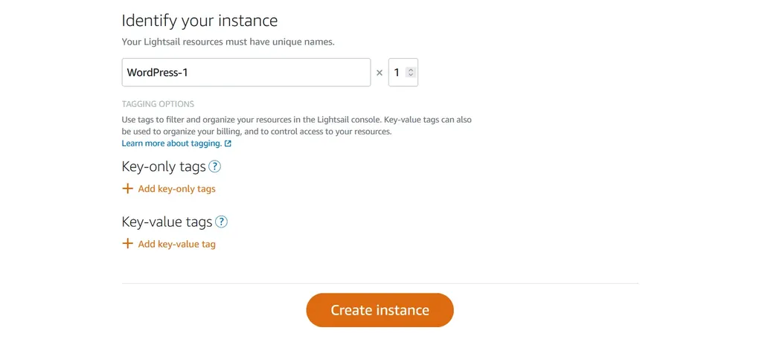This screenshot has width=762, height=339.
Task: Select the Add key-only tags link
Action: tap(176, 189)
